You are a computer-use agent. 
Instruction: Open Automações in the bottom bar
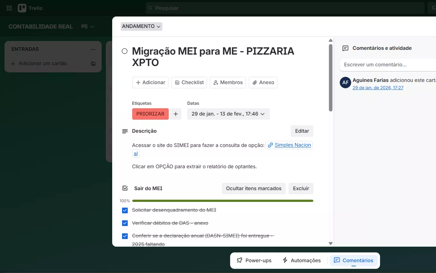click(302, 261)
